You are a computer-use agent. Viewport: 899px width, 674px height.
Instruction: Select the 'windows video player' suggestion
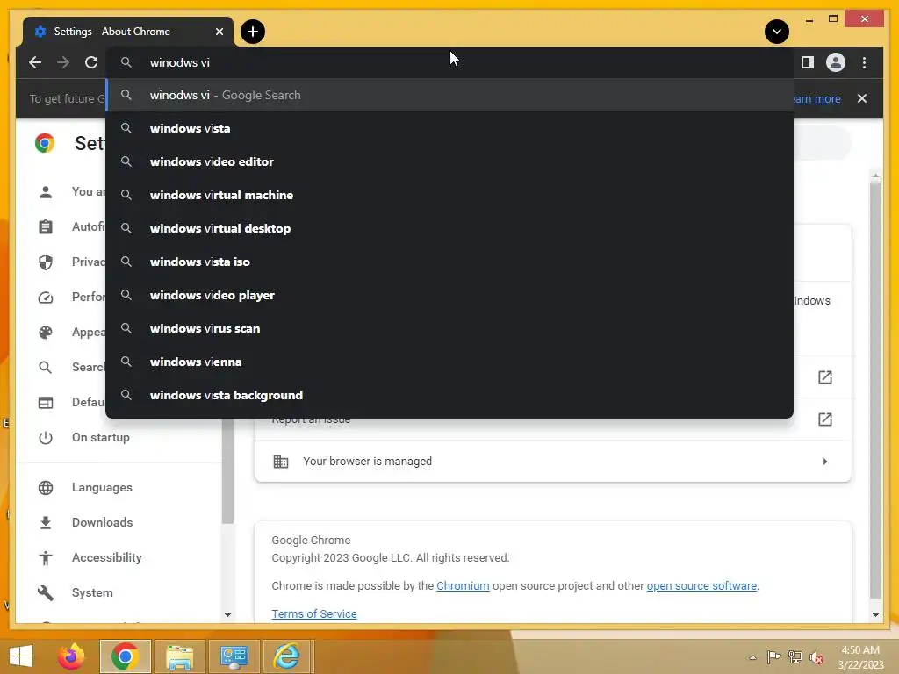click(x=449, y=295)
